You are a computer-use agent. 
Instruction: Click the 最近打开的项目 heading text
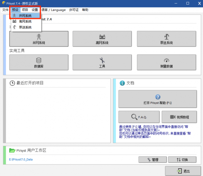[x=30, y=83]
